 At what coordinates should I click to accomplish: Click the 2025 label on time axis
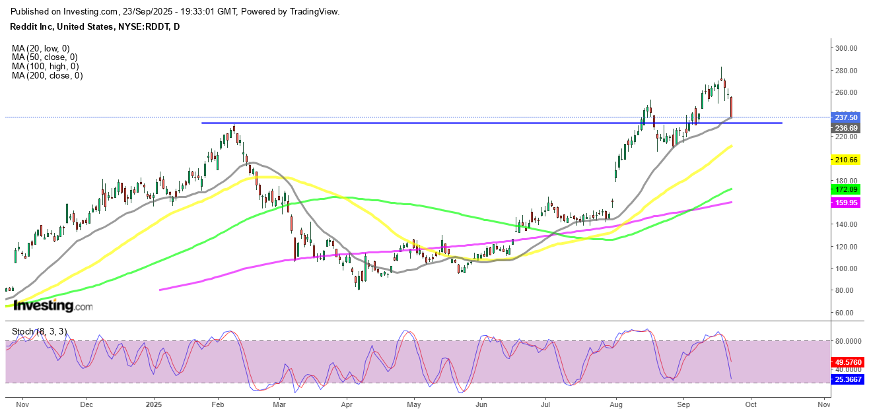tap(153, 403)
